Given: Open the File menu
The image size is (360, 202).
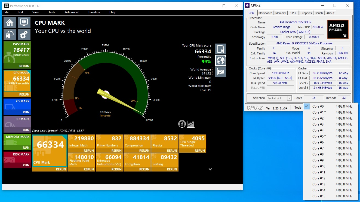Looking at the screenshot, I should (x=6, y=12).
